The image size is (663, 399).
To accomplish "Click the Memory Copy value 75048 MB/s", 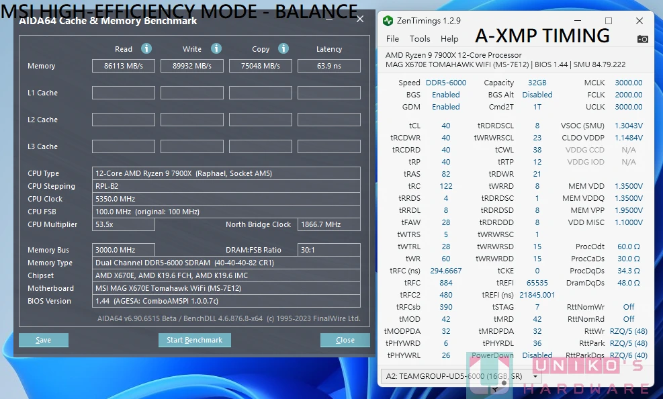I will (261, 66).
